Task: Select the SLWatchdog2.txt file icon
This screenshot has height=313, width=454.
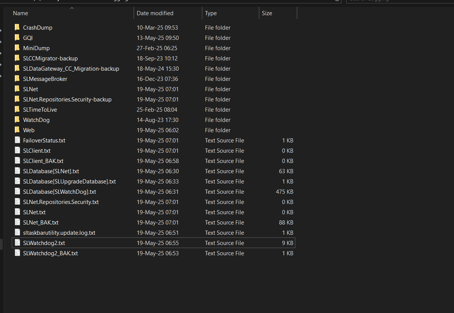Action: (17, 243)
